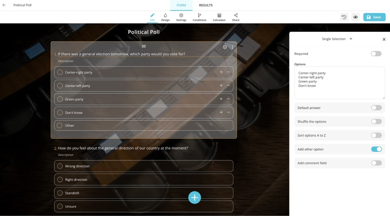The image size is (390, 216).
Task: Click the Save button
Action: tap(374, 17)
